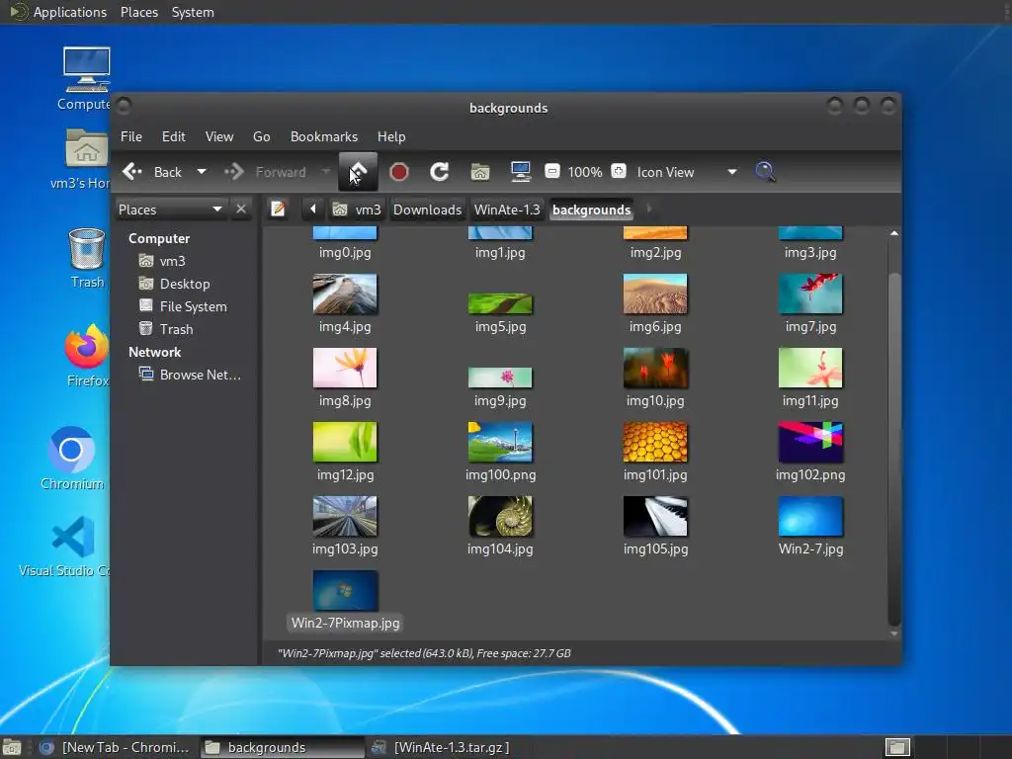Select the img5.jpg thumbnail
This screenshot has height=759, width=1012.
500,303
